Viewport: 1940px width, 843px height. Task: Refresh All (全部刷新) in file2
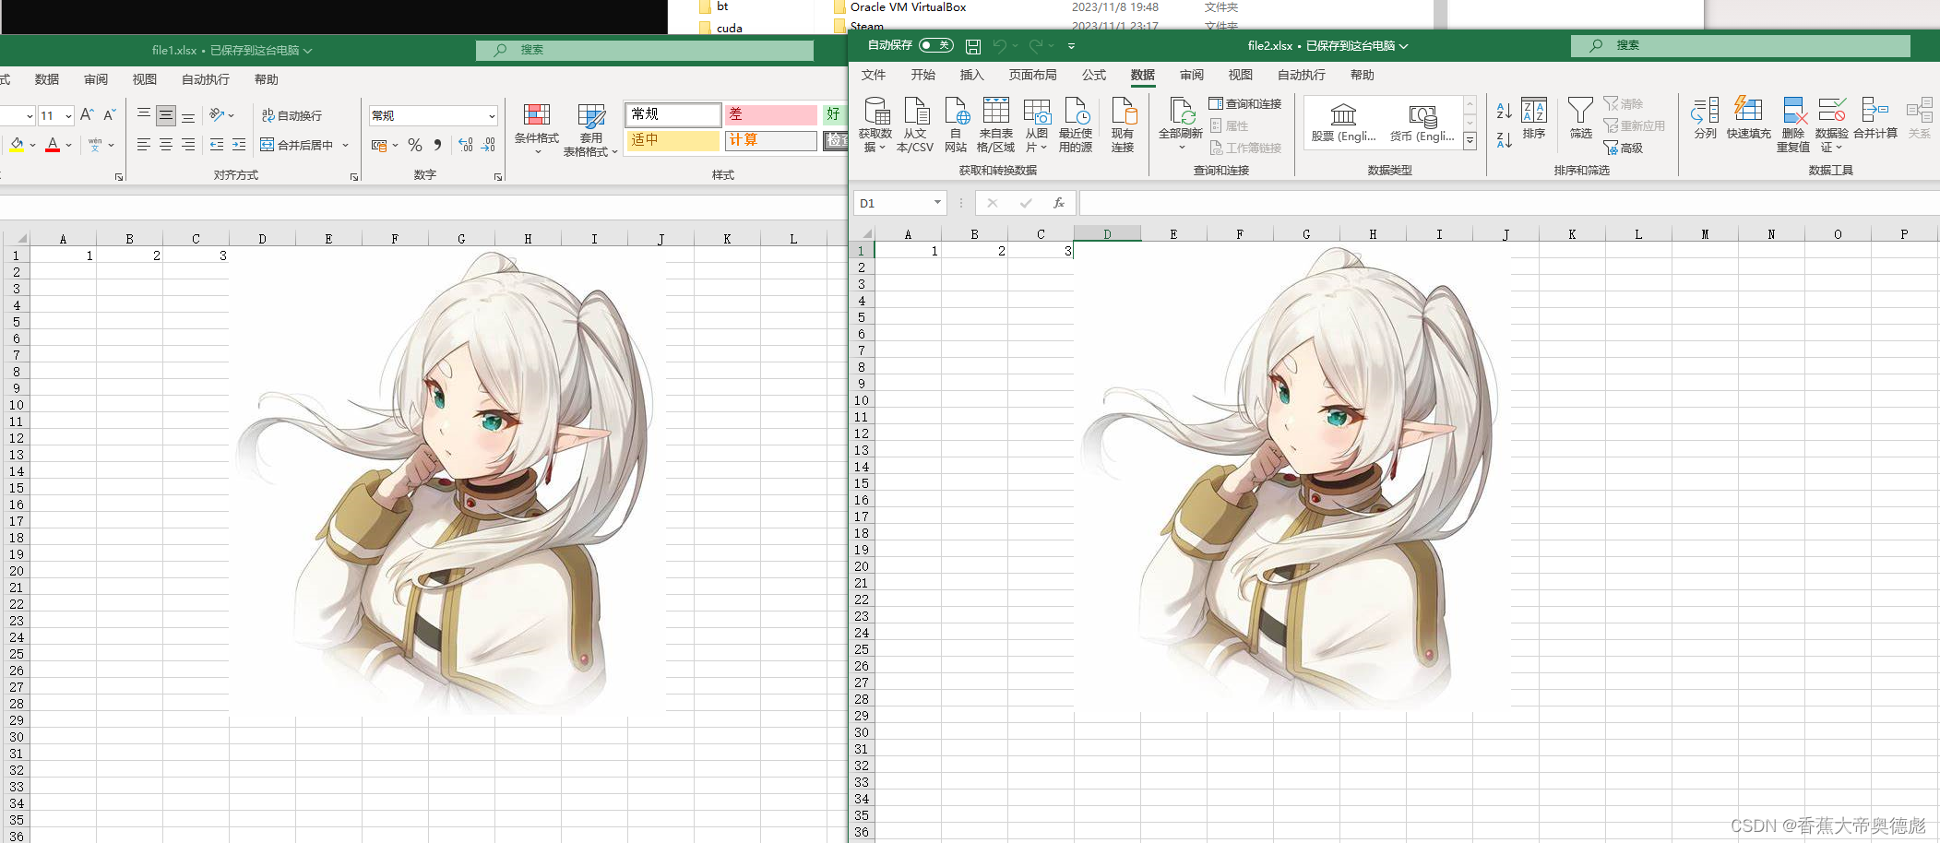tap(1181, 125)
